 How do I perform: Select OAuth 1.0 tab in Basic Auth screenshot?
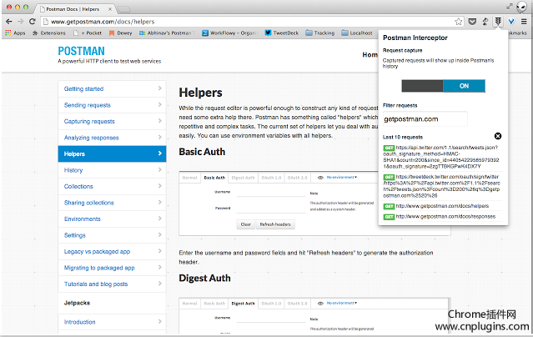(271, 178)
